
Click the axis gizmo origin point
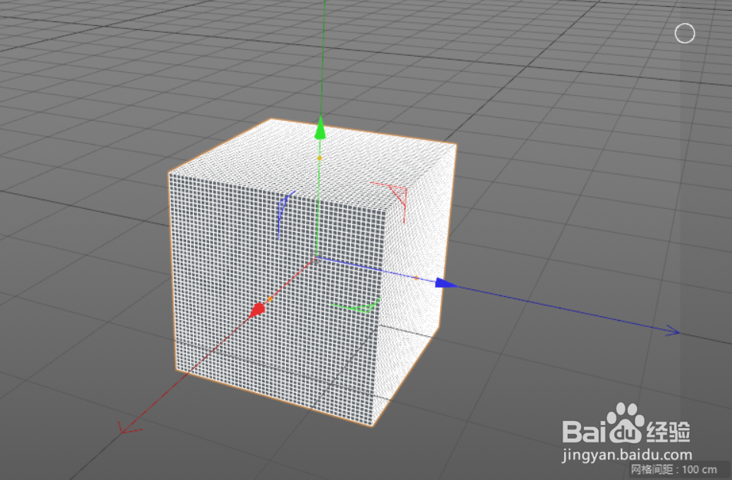click(317, 259)
